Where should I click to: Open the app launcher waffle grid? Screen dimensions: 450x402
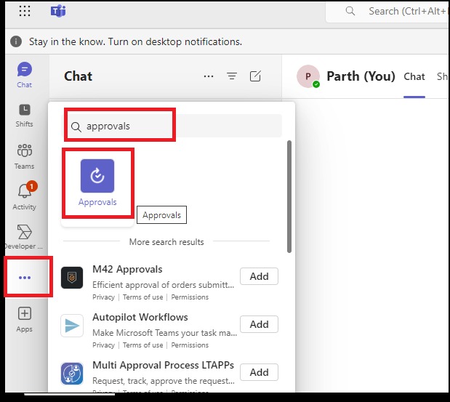[x=25, y=11]
